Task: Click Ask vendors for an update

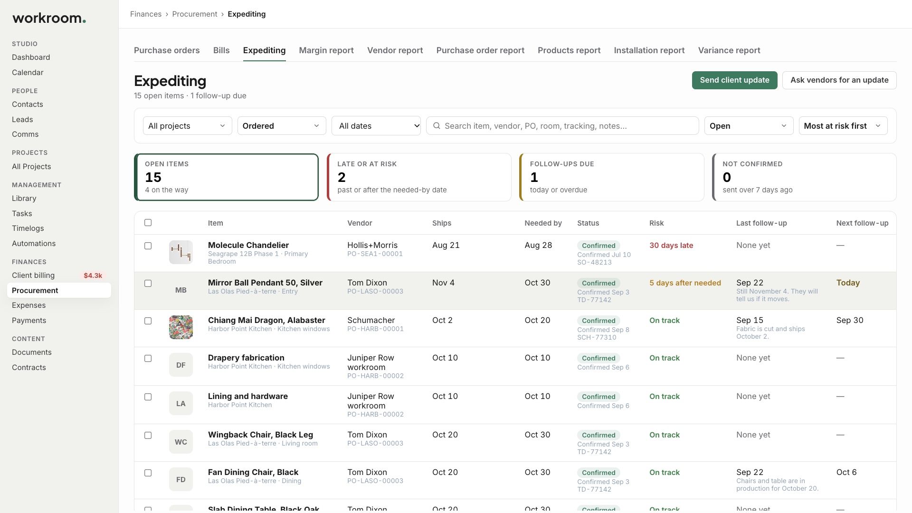Action: pos(839,80)
